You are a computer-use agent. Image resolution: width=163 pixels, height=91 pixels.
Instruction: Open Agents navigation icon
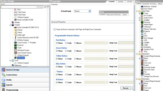pos(3,85)
